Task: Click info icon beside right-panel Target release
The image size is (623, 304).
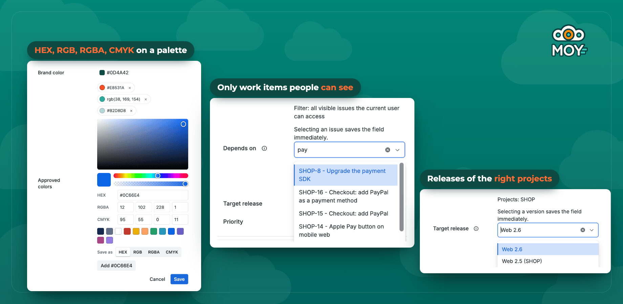Action: tap(476, 229)
